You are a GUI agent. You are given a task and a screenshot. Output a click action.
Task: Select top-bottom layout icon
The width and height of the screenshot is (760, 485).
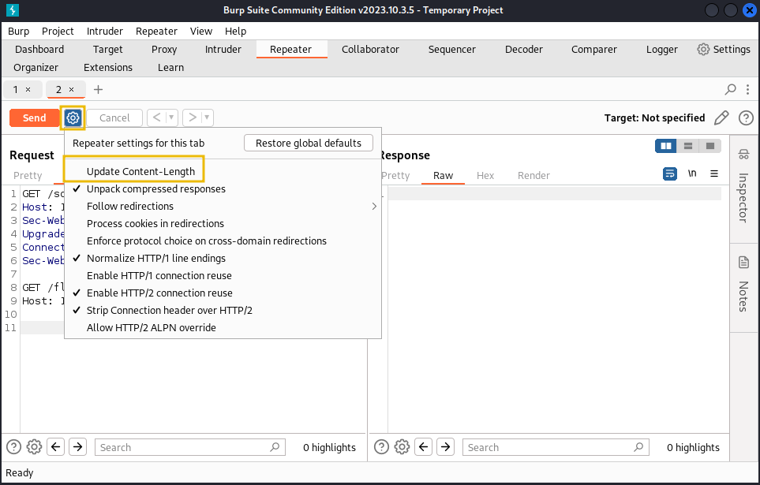[x=687, y=146]
